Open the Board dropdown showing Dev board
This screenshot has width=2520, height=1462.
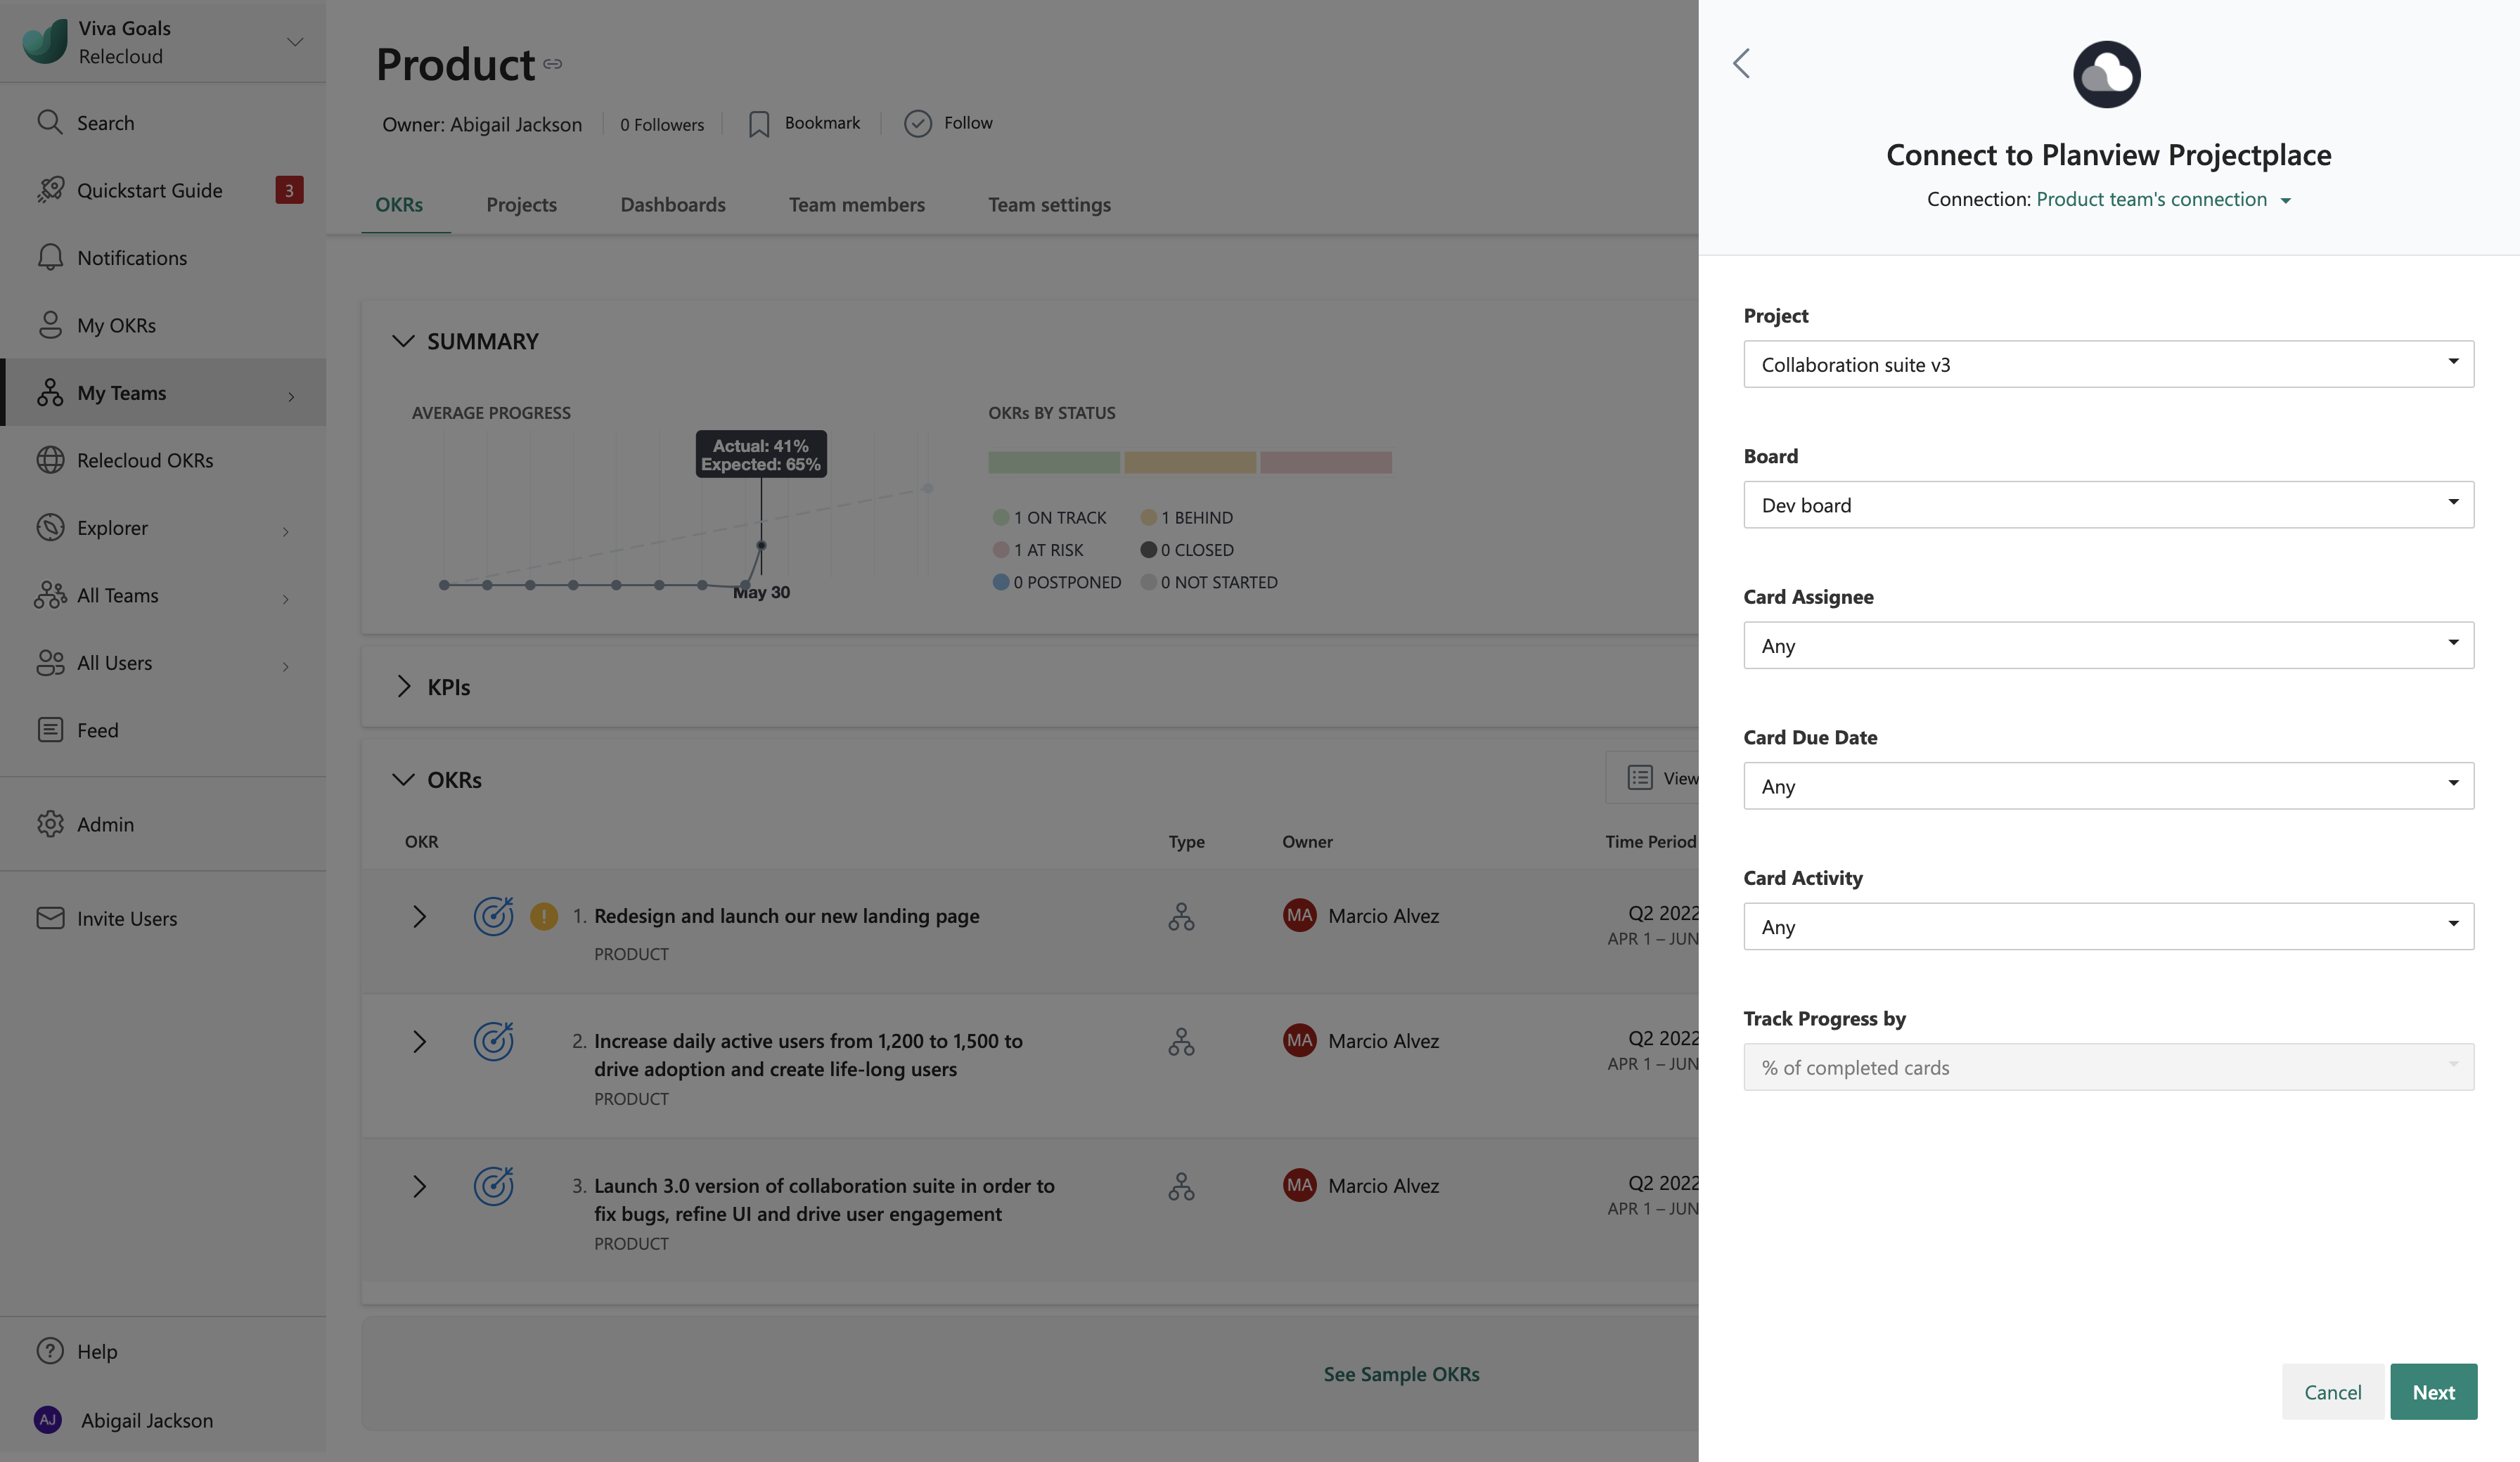pyautogui.click(x=2108, y=505)
